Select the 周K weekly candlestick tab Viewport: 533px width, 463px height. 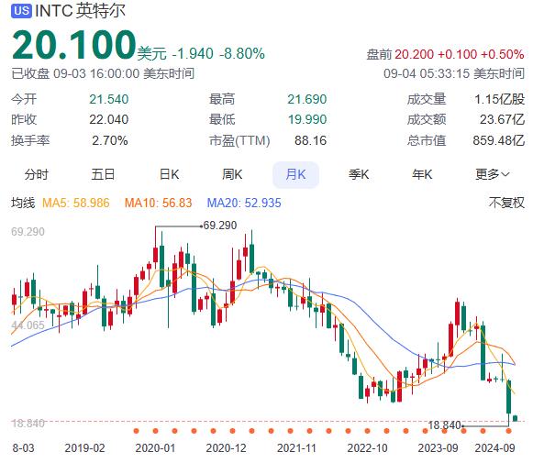(x=232, y=174)
